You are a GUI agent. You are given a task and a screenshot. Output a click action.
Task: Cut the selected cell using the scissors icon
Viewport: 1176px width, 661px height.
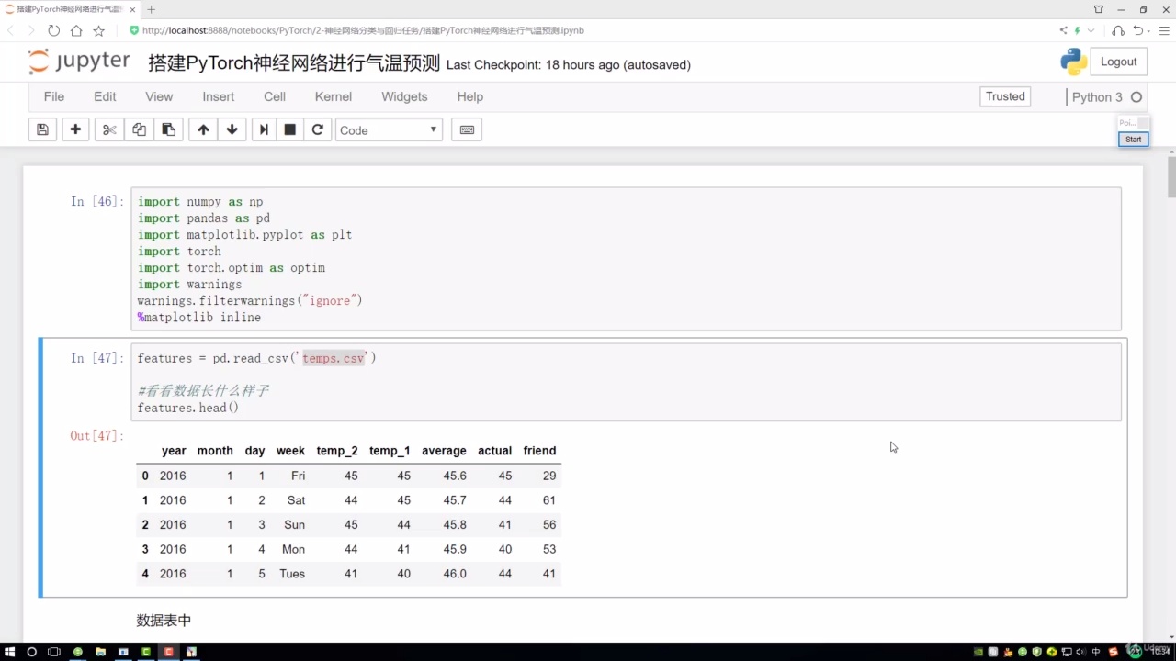coord(108,129)
